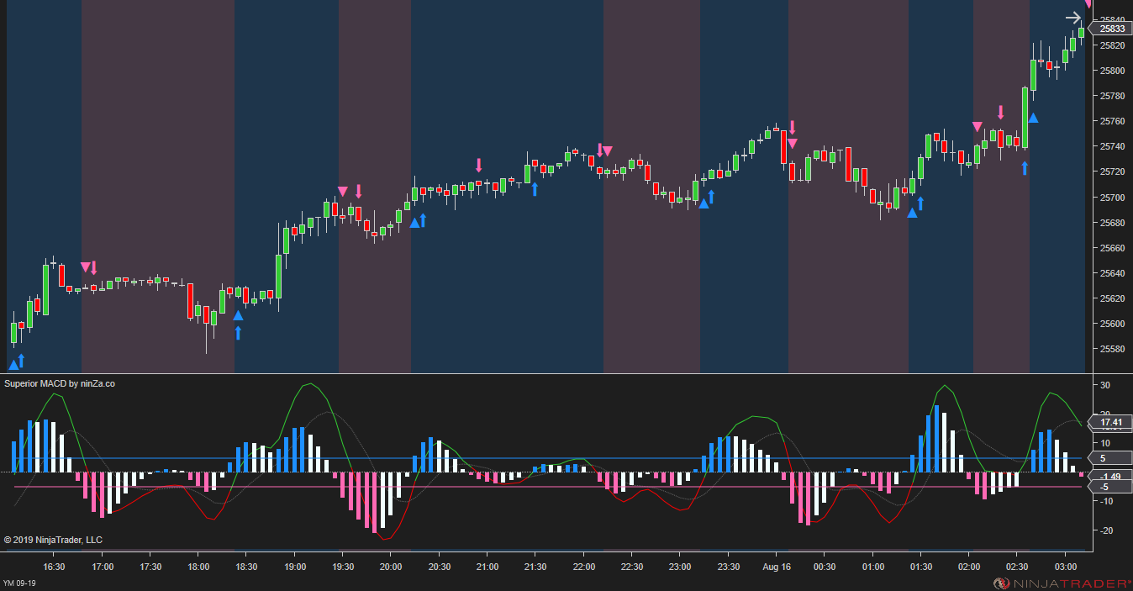The width and height of the screenshot is (1133, 591).
Task: Click the NinjaTrader logo in the bottom-right corner
Action: 1059,581
